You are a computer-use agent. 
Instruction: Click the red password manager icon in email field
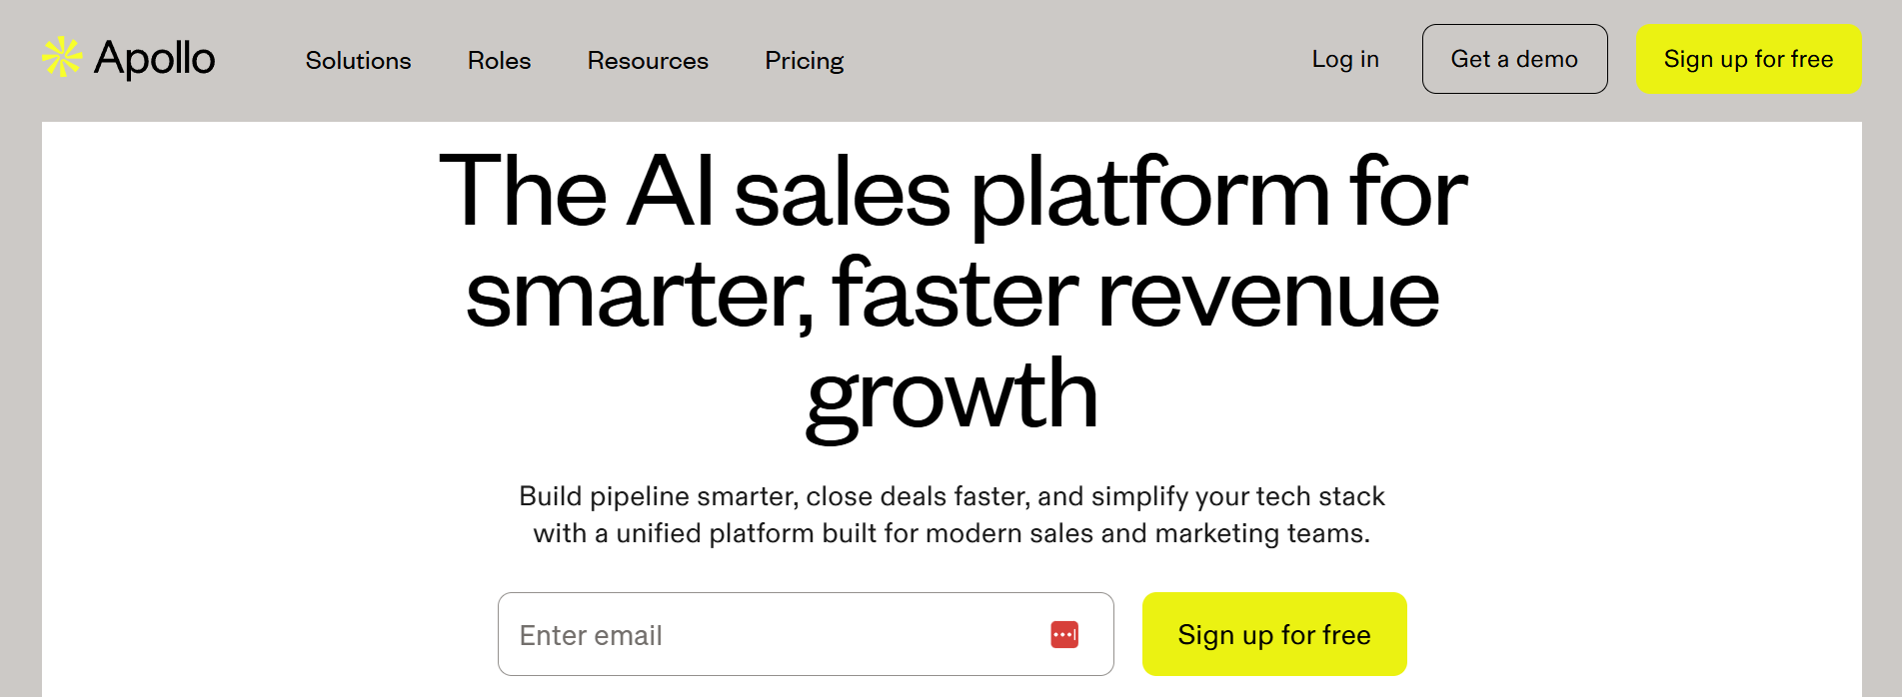pos(1064,634)
